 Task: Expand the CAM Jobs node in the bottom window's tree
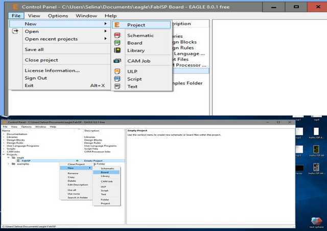[x=4, y=152]
